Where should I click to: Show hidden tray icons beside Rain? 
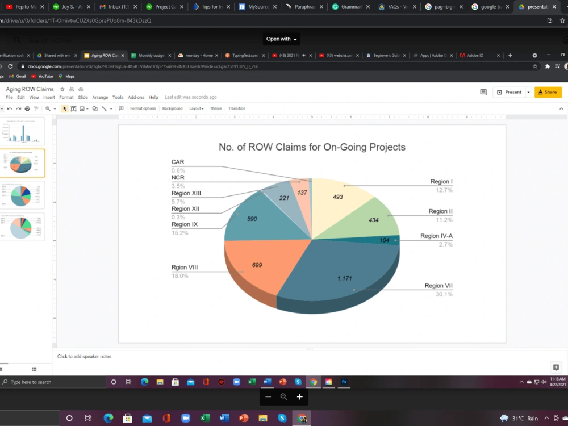[x=546, y=419]
